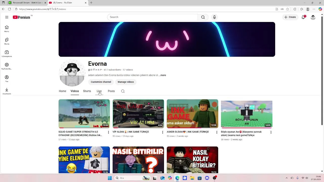The image size is (324, 182).
Task: Click the Manage videos button
Action: (126, 82)
